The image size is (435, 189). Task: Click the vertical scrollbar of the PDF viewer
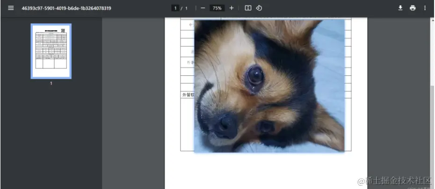pos(433,103)
